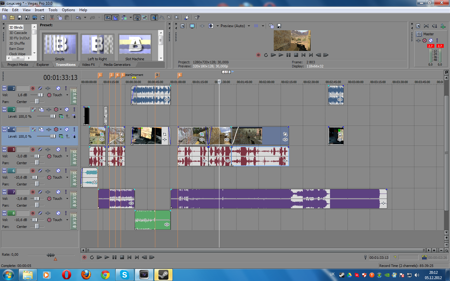Arm track 7 for recording

pos(33,192)
